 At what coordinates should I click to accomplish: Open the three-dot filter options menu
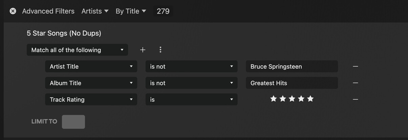160,50
